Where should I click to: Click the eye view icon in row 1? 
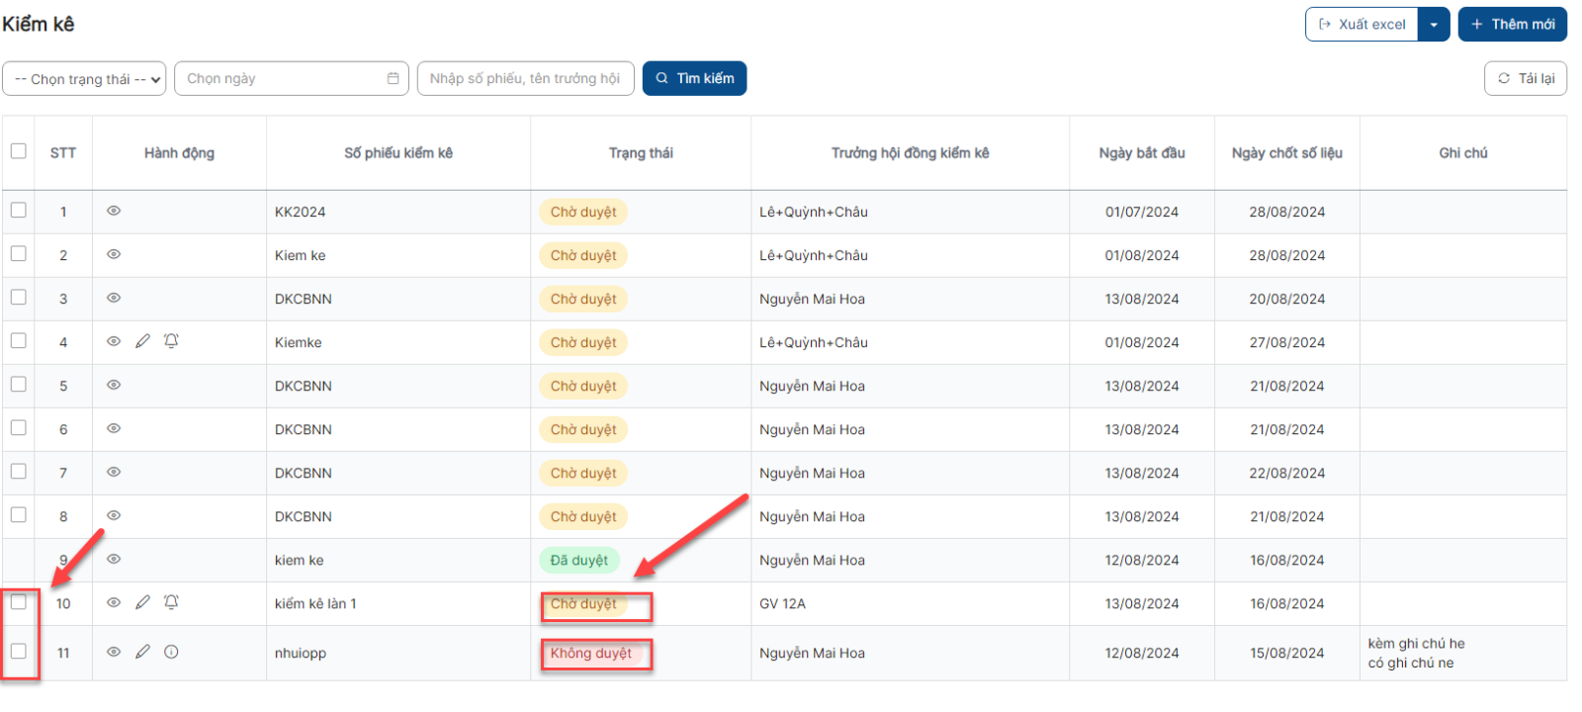coord(114,211)
